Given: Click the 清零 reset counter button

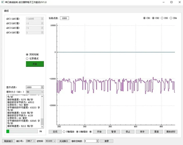Looking at the screenshot, I should [x=107, y=141].
